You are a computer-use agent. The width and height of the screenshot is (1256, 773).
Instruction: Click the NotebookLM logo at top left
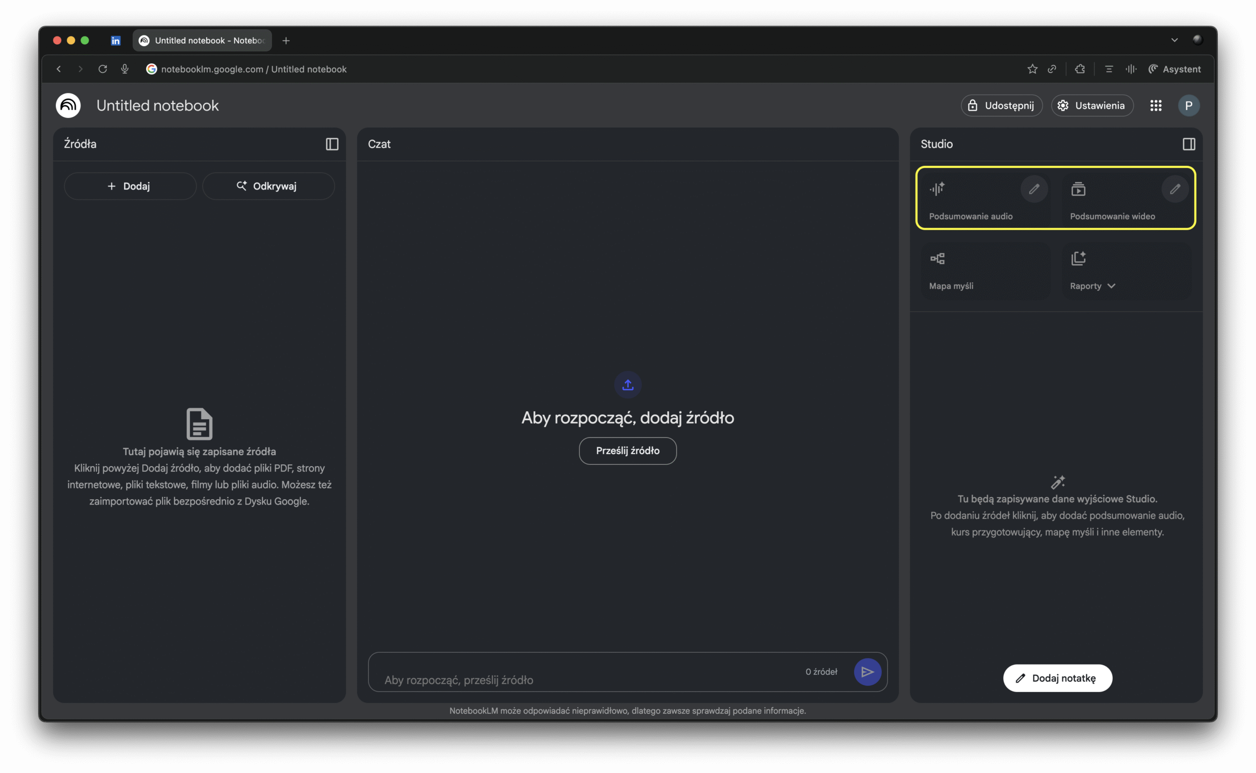(x=68, y=106)
